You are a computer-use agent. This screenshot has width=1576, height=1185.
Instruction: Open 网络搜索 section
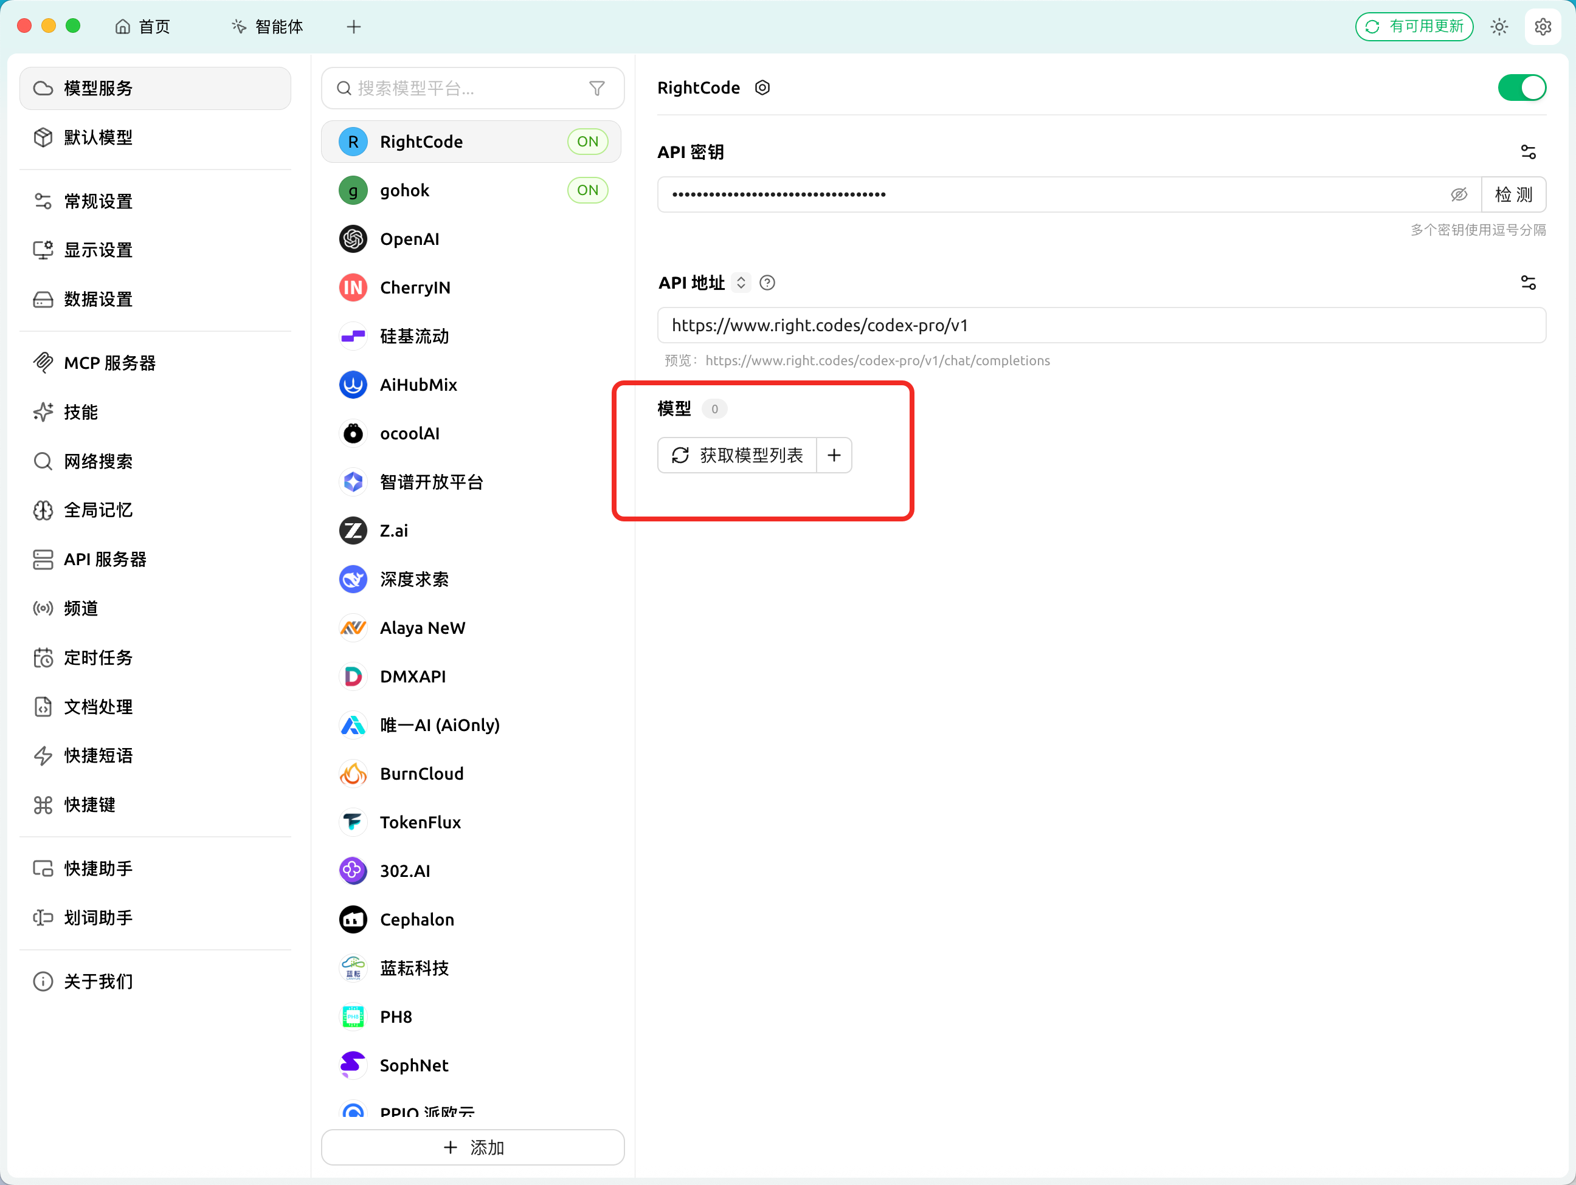[x=155, y=461]
